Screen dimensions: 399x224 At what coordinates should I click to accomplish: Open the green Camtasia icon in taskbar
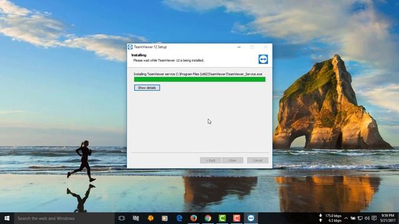222,218
